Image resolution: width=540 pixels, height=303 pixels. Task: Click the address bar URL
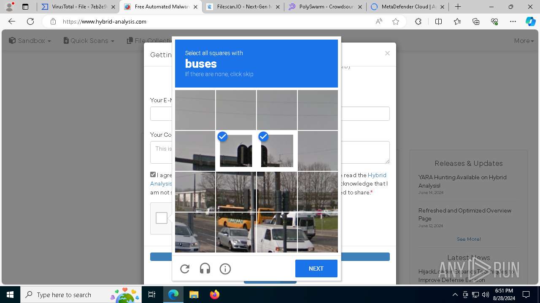pyautogui.click(x=105, y=21)
